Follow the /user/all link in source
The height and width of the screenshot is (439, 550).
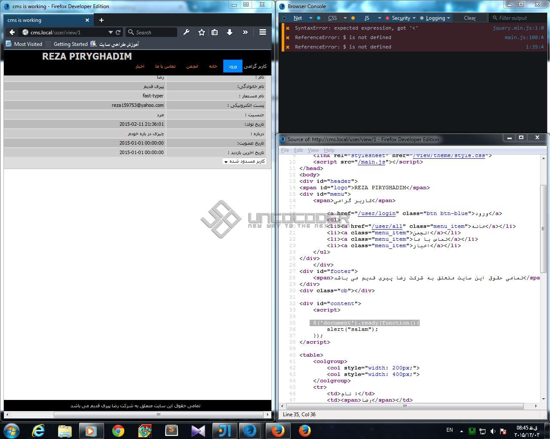387,226
